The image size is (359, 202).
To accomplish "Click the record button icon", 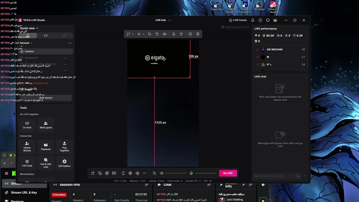I will pyautogui.click(x=130, y=173).
